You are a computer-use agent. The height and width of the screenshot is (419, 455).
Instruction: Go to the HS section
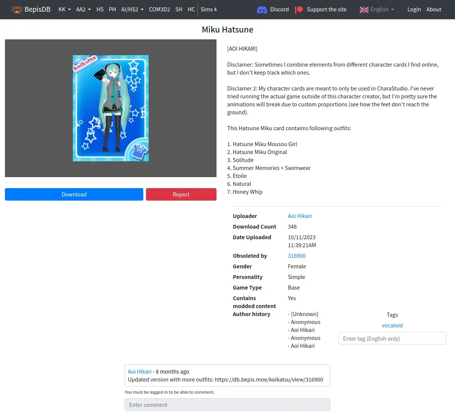coord(100,9)
